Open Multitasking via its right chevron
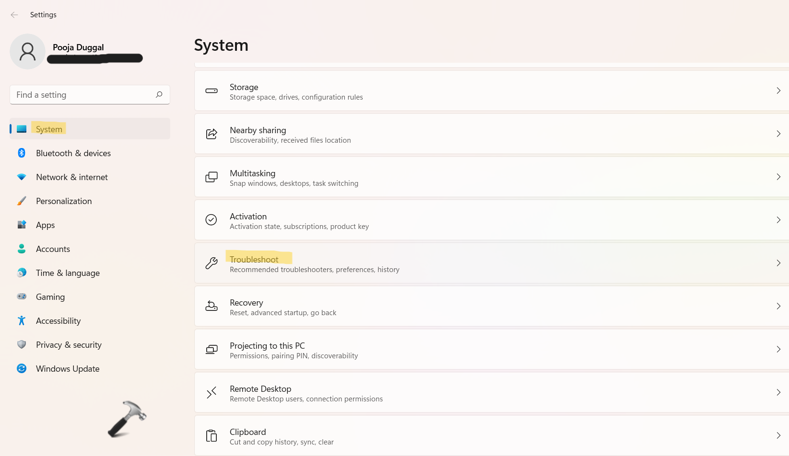The image size is (789, 456). pos(778,177)
